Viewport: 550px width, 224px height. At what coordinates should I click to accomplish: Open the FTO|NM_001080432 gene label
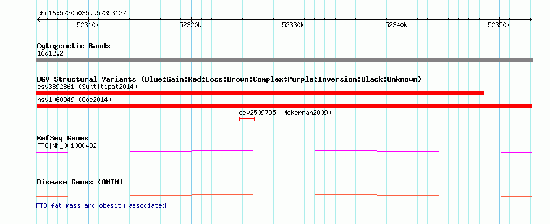coord(67,145)
